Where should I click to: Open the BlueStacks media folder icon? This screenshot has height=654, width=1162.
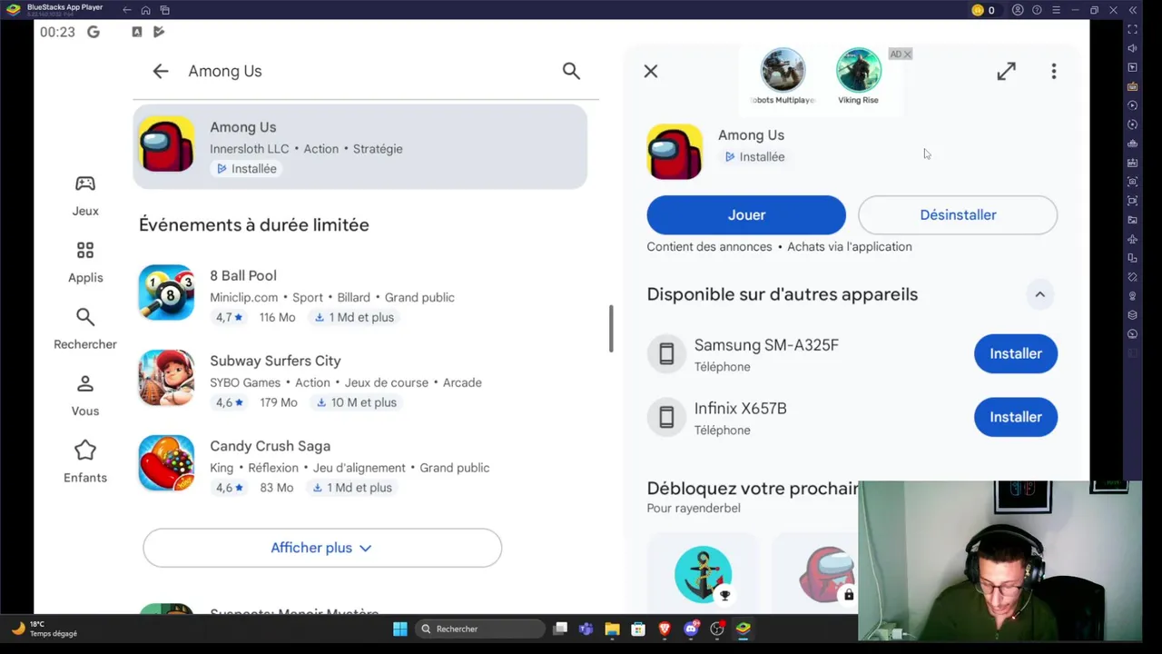click(1132, 220)
